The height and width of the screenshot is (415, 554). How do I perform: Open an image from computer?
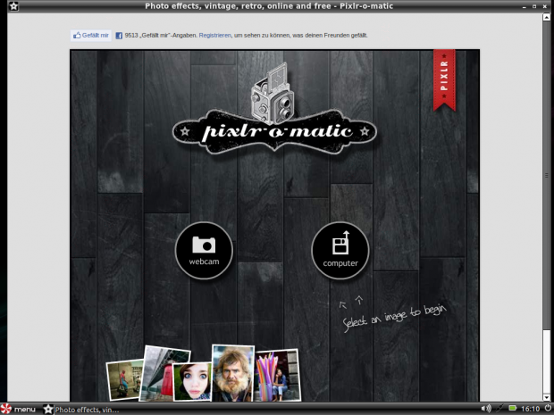[340, 250]
